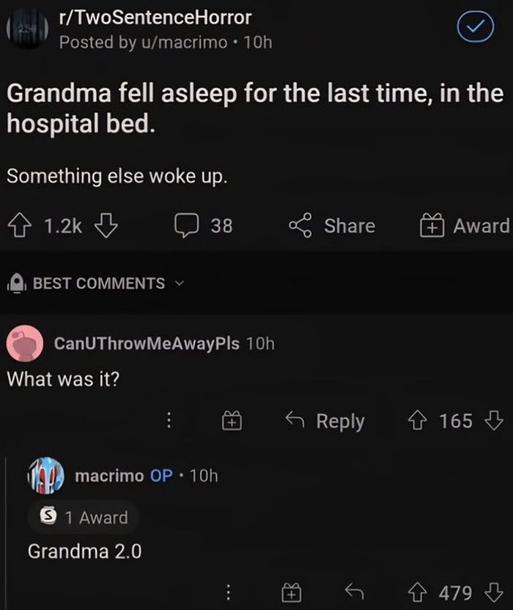Toggle the blue checkmark circle at top right
The height and width of the screenshot is (610, 513).
(476, 29)
